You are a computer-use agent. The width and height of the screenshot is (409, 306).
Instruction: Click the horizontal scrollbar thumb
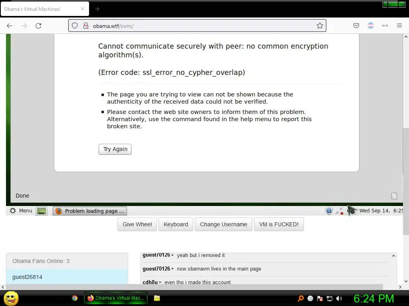coord(194,287)
